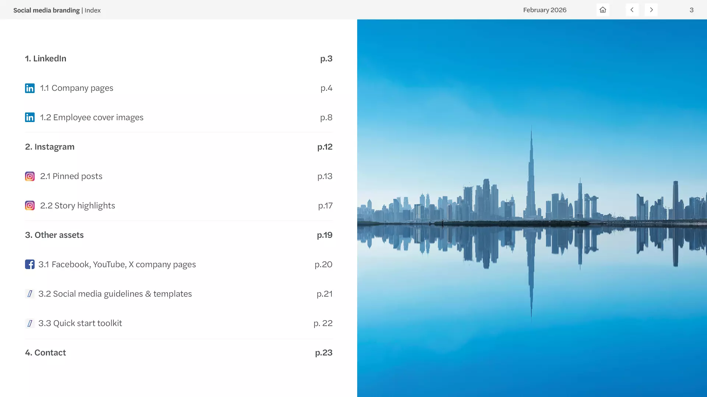This screenshot has height=397, width=707.
Task: Click LinkedIn icon beside Company pages
Action: pos(30,88)
